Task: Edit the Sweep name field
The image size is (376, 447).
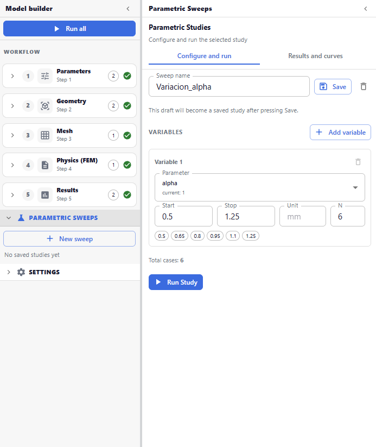Action: [x=229, y=87]
